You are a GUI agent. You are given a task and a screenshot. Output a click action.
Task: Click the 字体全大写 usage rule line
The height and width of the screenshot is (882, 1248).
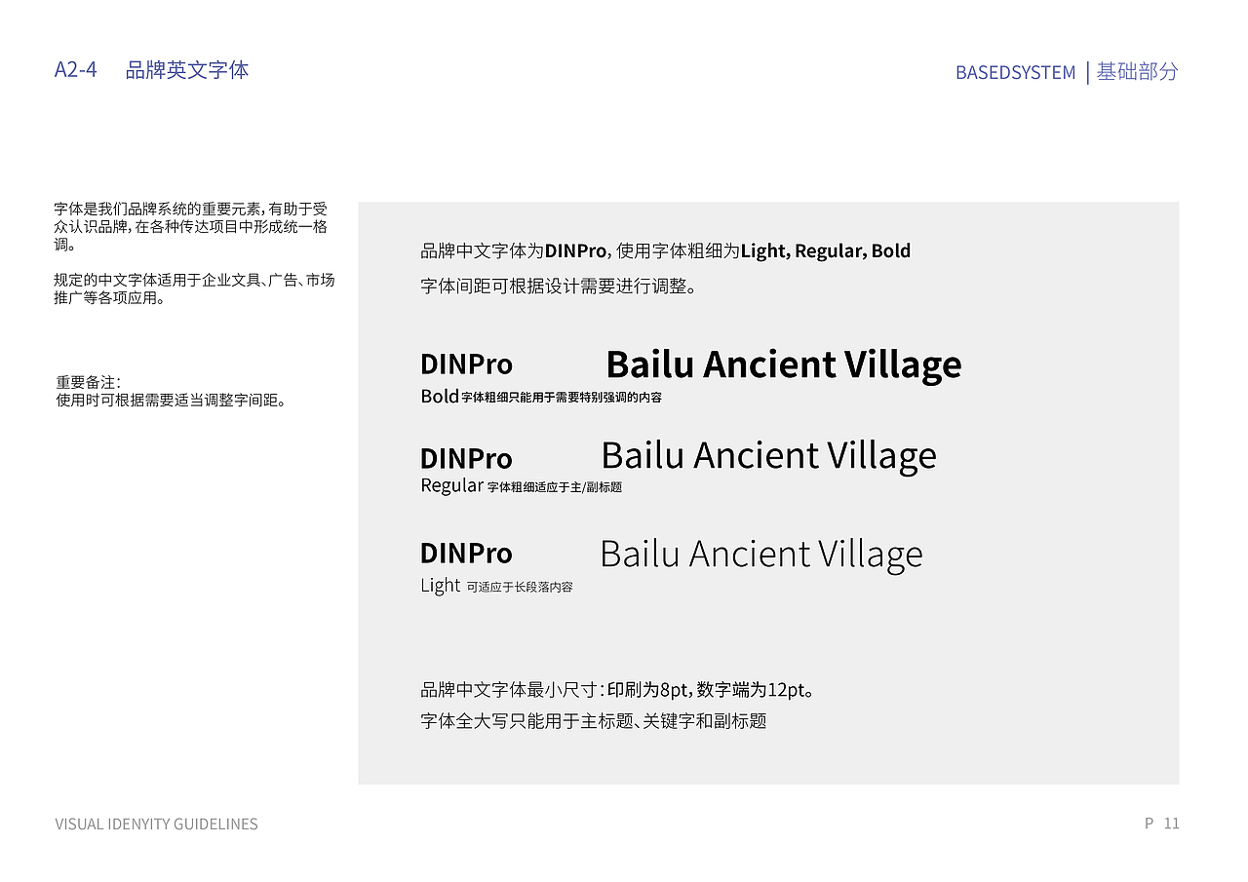(x=596, y=721)
